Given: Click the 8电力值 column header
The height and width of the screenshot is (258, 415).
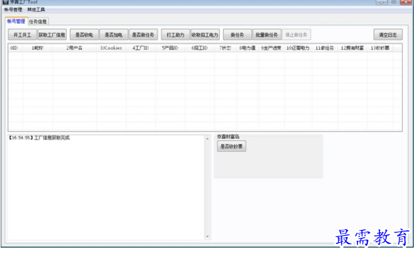Looking at the screenshot, I should pyautogui.click(x=247, y=48).
